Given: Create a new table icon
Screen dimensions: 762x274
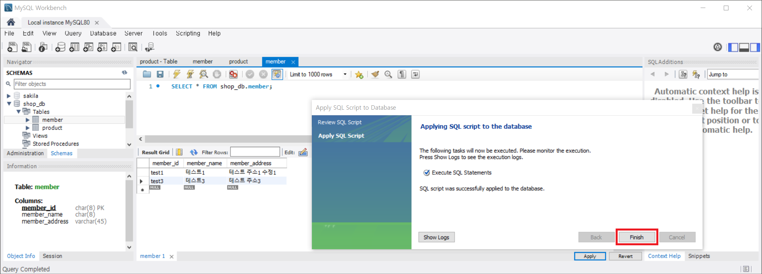Looking at the screenshot, I should point(74,47).
